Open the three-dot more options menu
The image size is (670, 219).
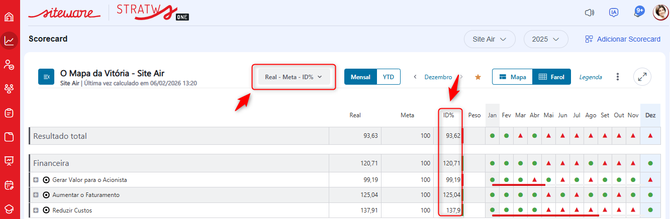point(618,77)
